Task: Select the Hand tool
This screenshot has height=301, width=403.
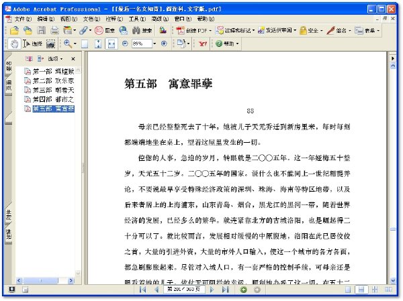Action: point(14,44)
